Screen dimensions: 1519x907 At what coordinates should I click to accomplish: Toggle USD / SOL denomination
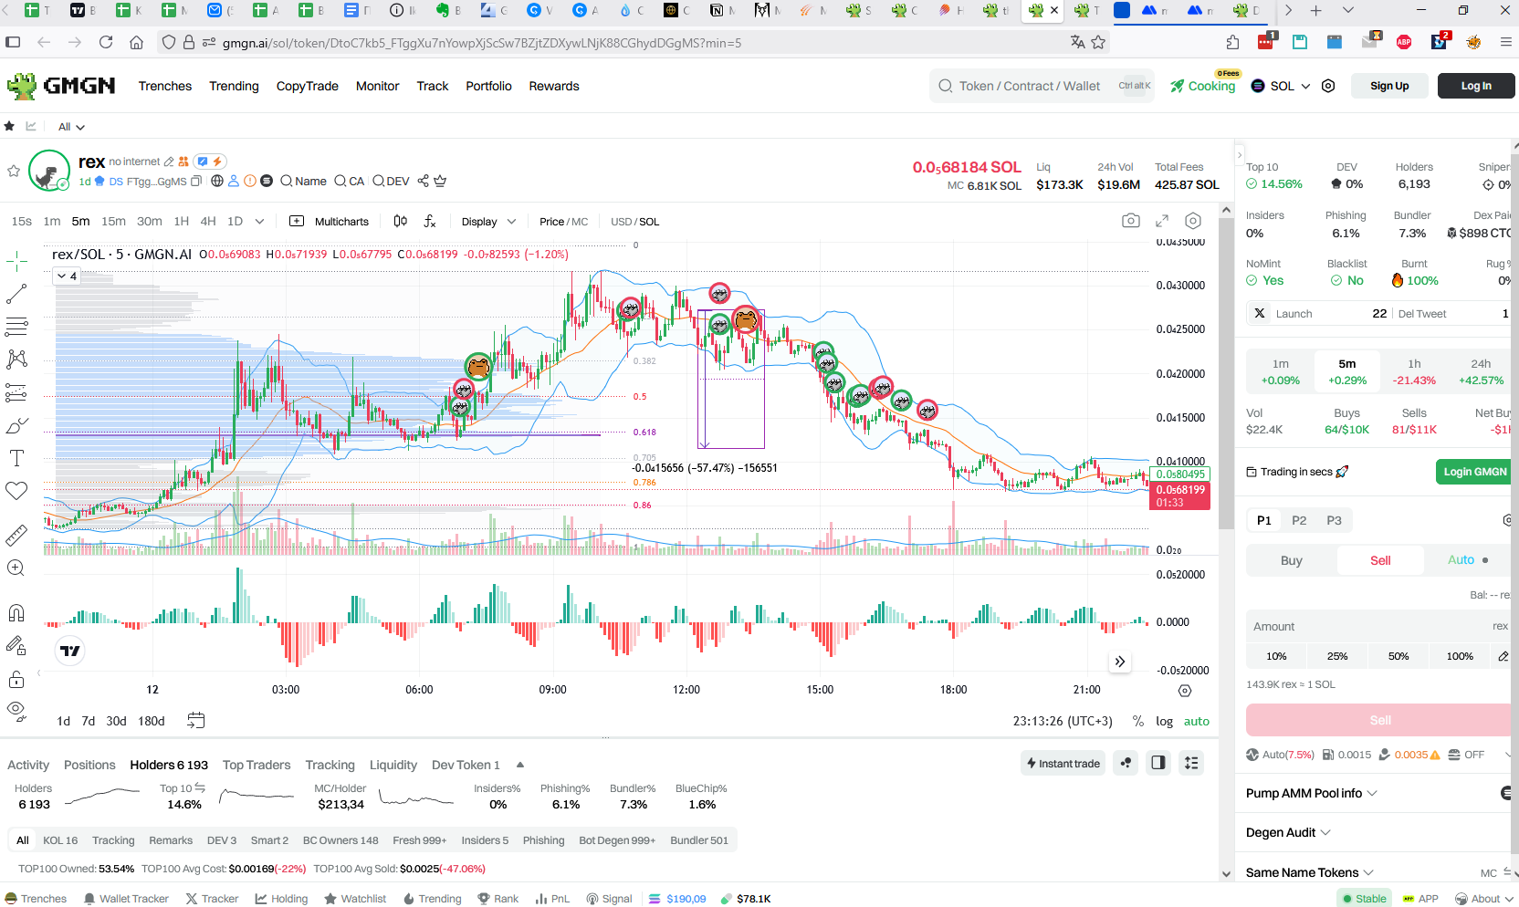(x=634, y=222)
